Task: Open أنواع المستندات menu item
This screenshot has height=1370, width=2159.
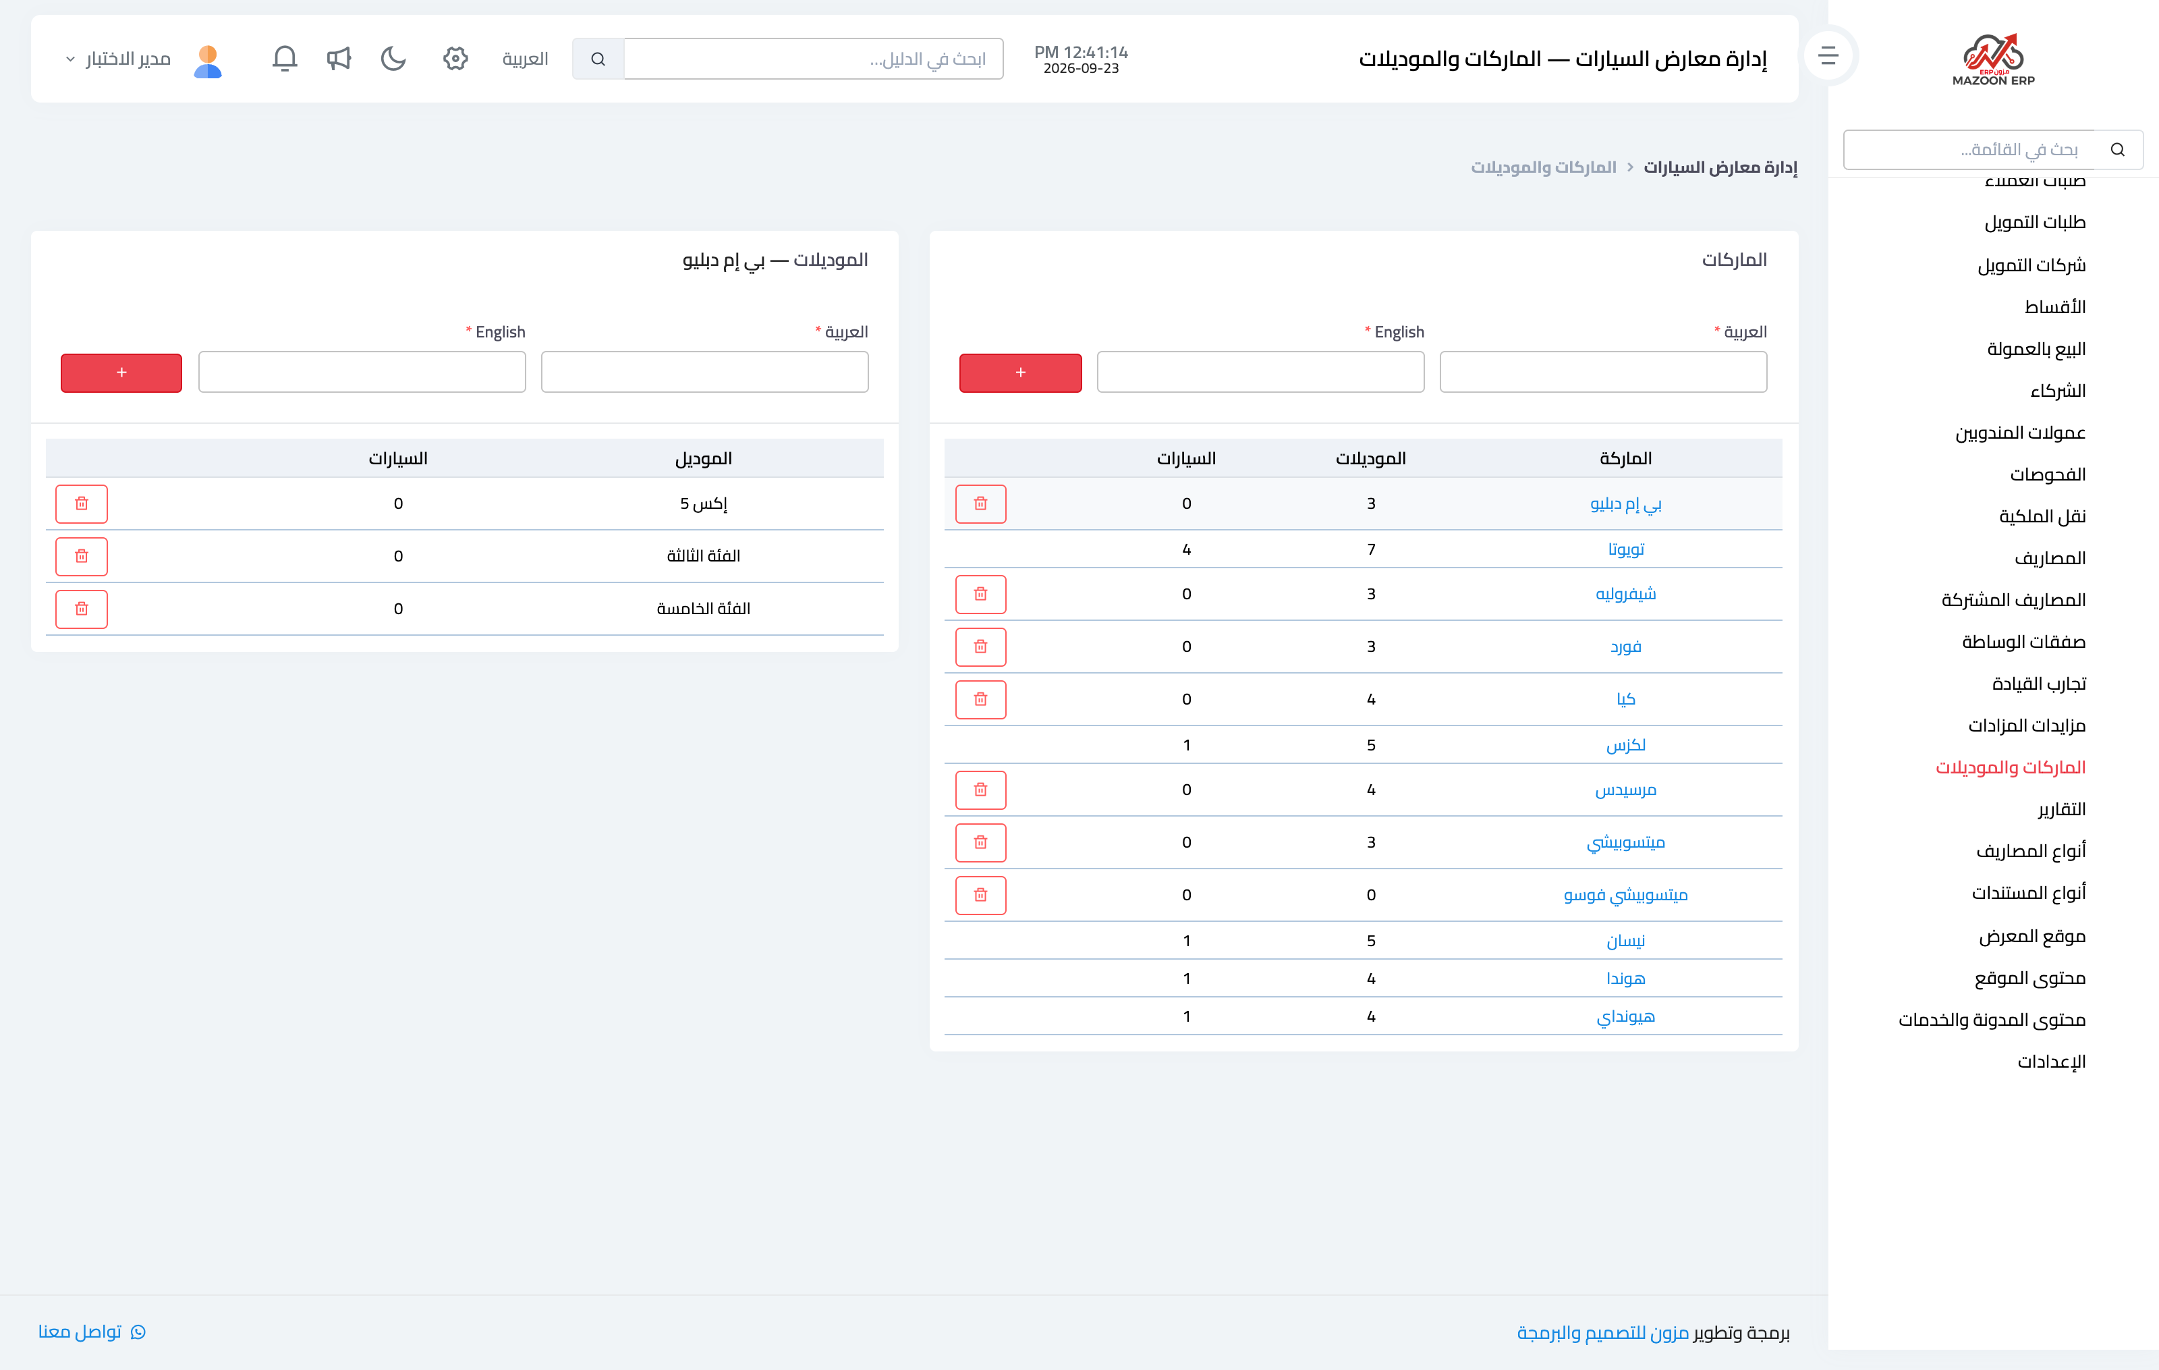Action: 2029,893
